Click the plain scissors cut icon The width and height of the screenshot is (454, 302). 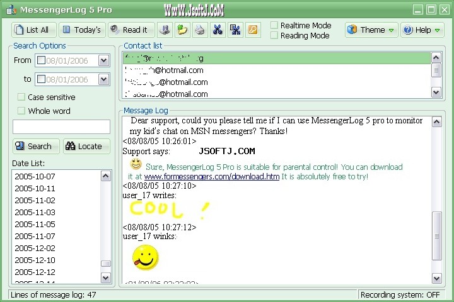(218, 30)
